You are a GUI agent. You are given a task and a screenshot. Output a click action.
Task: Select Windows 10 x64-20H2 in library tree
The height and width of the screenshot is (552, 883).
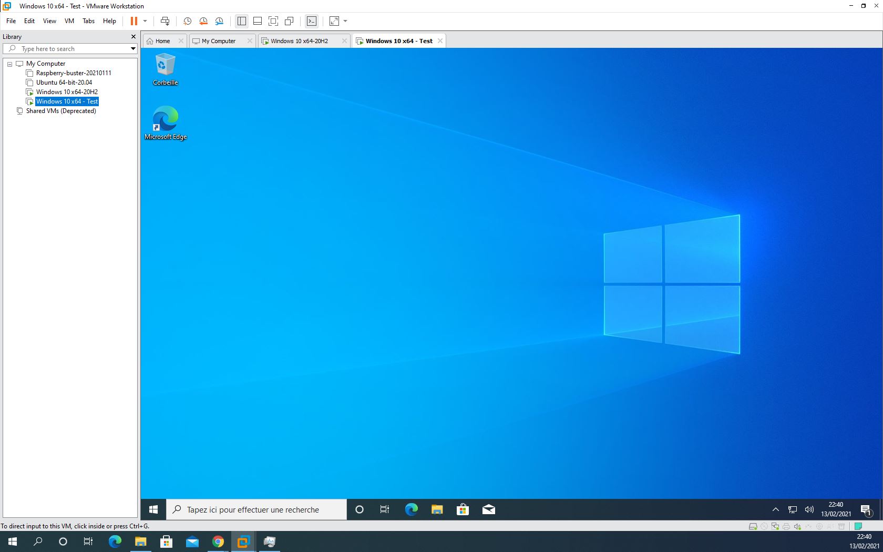[x=67, y=92]
